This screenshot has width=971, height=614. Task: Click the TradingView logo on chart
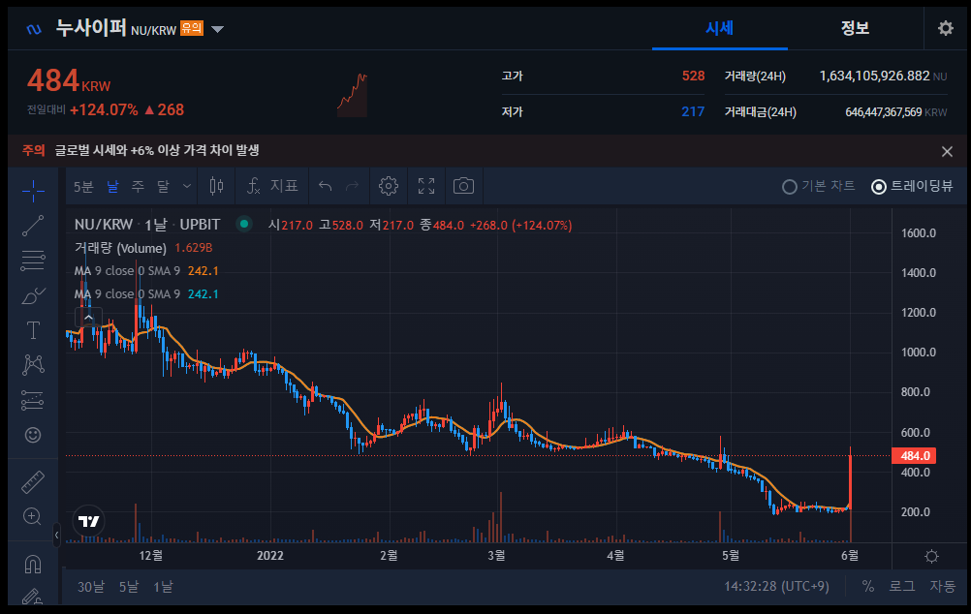[x=88, y=521]
